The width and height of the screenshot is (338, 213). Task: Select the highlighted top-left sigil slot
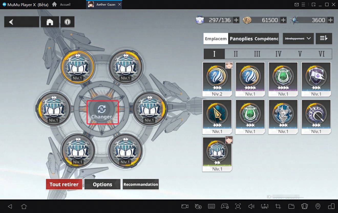click(x=77, y=67)
